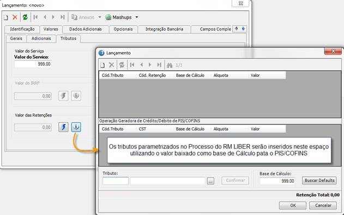This screenshot has height=215, width=344.
Task: Click the lightning calculate icon beside Valor das Retenções
Action: pos(63,127)
